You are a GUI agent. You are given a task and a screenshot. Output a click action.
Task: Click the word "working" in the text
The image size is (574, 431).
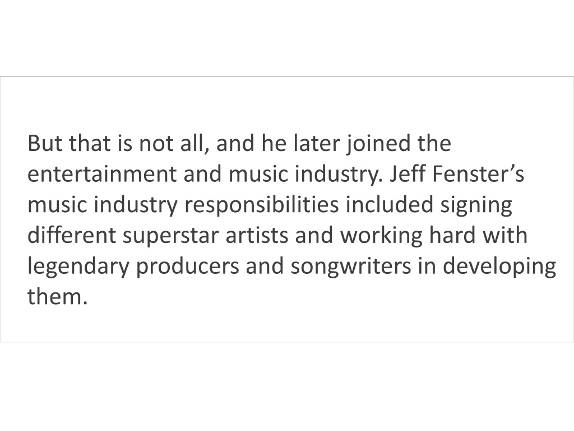[x=381, y=236]
